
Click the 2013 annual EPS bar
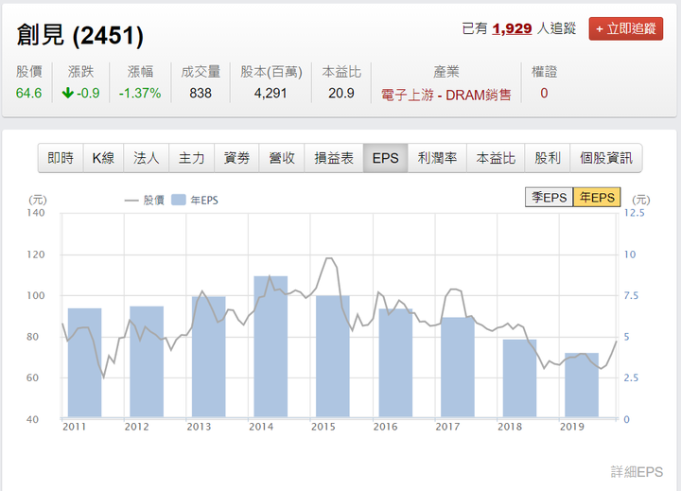pos(209,357)
